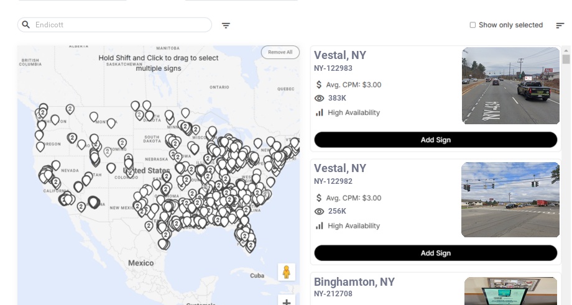Click the search magnifier icon
The image size is (572, 305).
pos(26,25)
